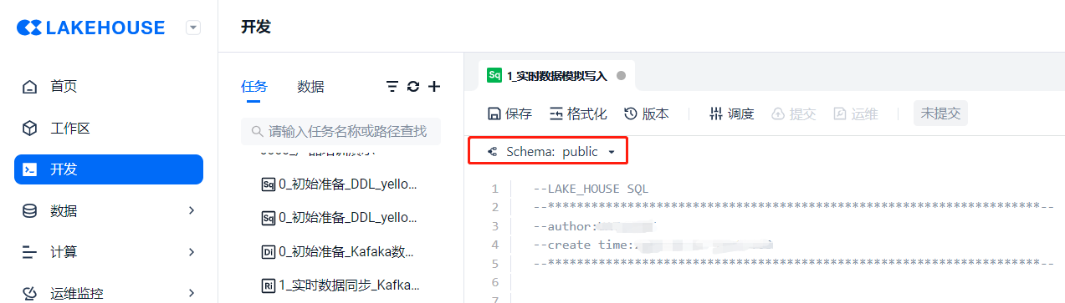Viewport: 1065px width, 303px height.
Task: Click the Lakehouse logo
Action: [x=91, y=28]
